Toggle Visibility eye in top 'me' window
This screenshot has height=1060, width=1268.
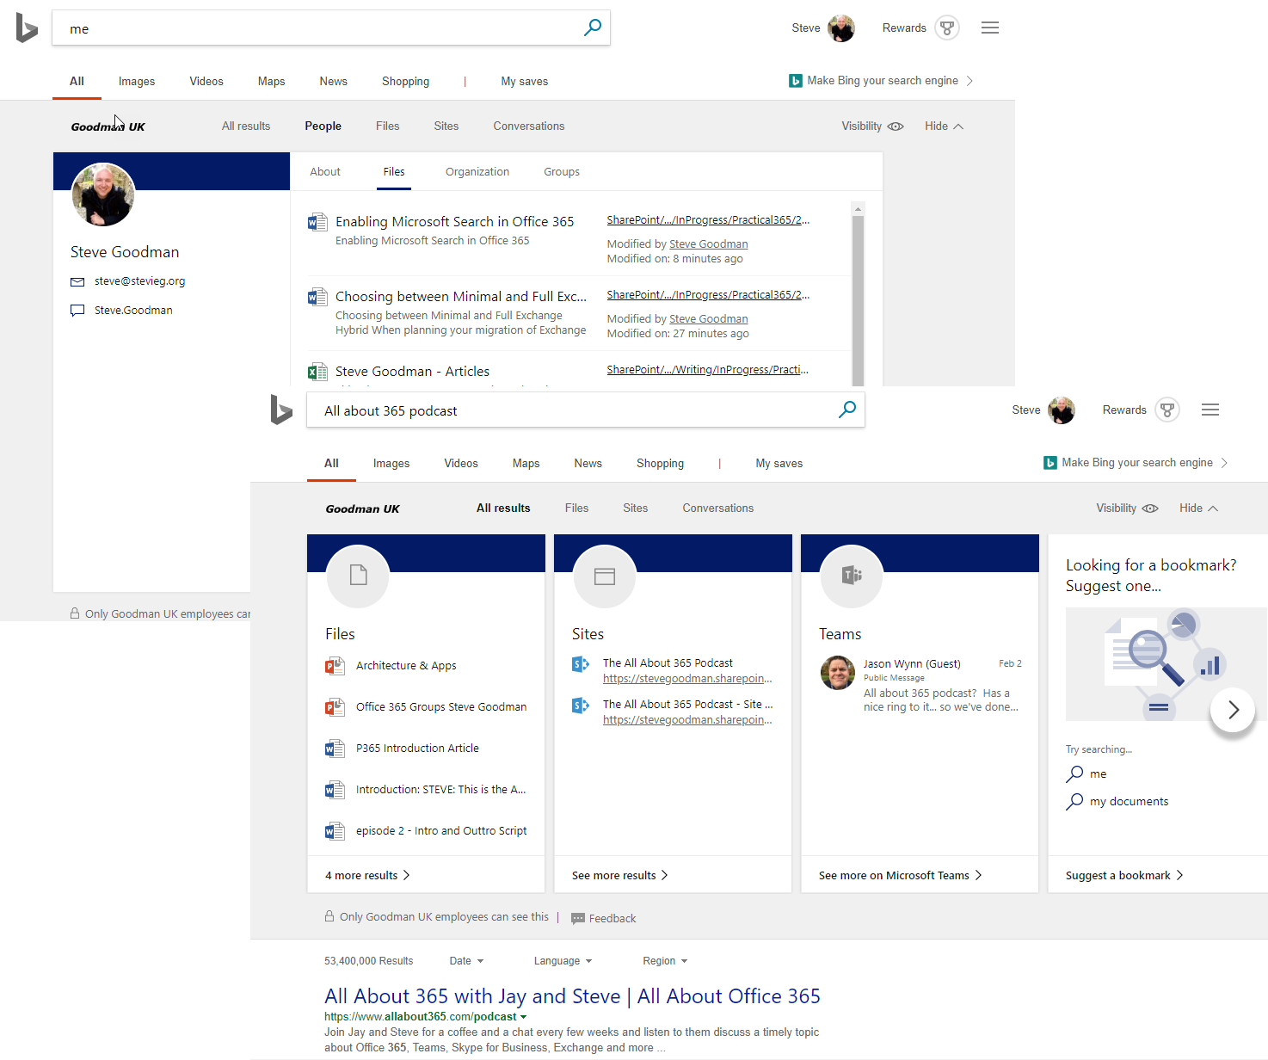(x=896, y=126)
